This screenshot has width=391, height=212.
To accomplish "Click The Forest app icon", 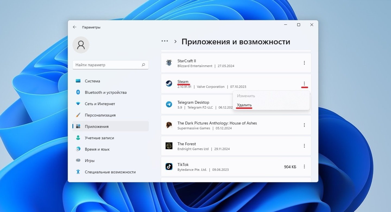I will [x=169, y=146].
